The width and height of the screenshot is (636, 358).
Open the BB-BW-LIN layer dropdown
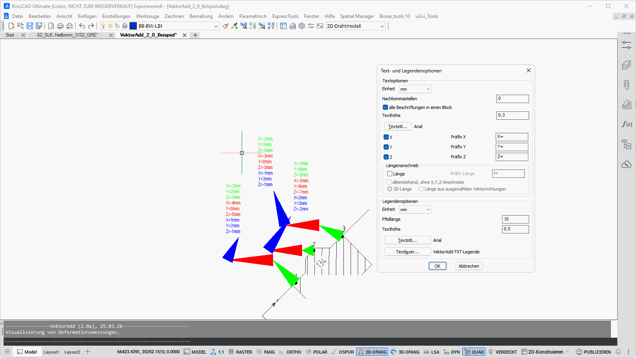click(216, 26)
